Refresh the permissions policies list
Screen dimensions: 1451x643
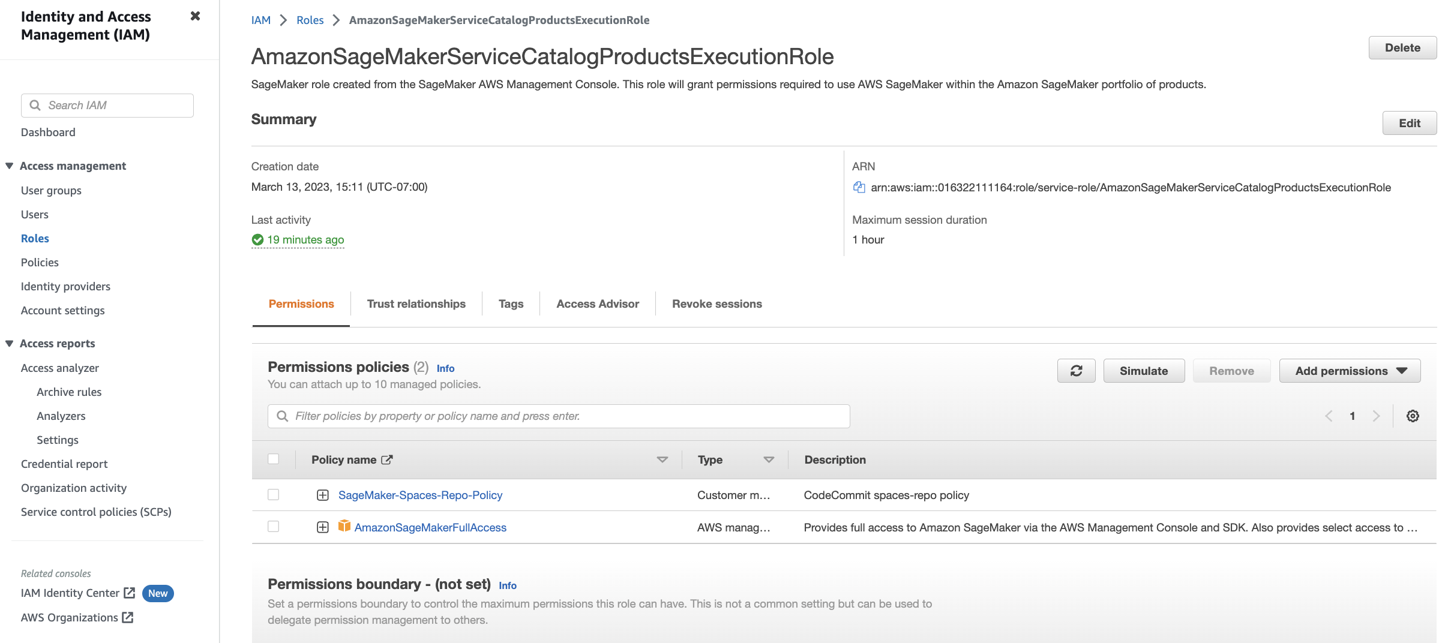click(x=1076, y=371)
